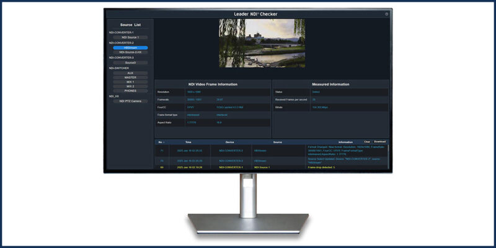
Task: Click the No. column sort arrow
Action: [164, 143]
